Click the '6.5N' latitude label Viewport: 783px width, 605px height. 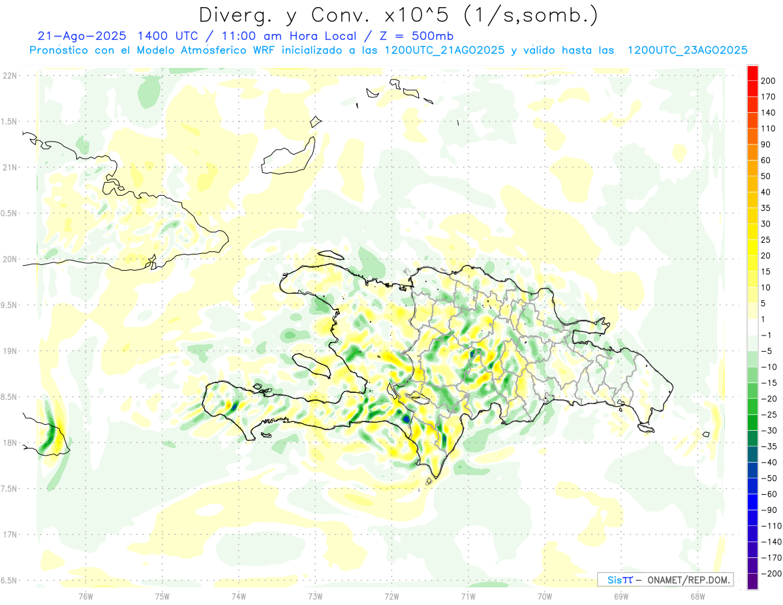(9, 580)
